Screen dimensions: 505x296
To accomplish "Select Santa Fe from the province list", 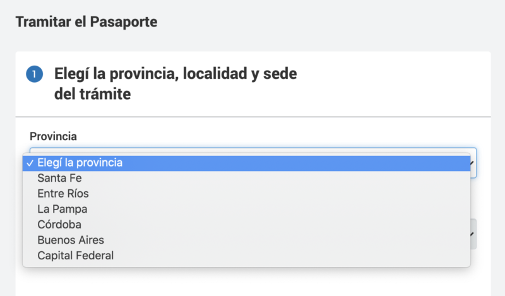I will point(246,178).
